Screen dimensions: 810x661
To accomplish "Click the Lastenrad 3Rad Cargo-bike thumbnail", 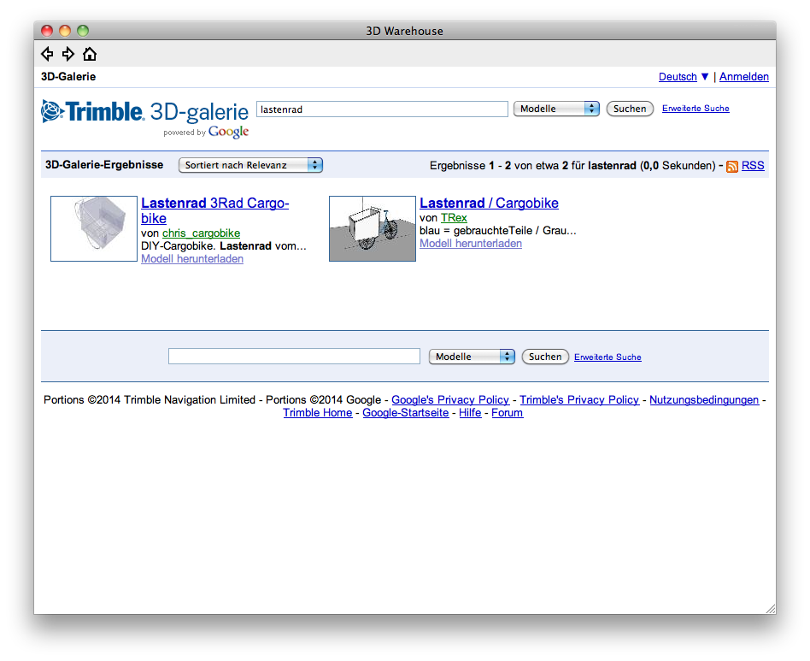I will tap(94, 228).
